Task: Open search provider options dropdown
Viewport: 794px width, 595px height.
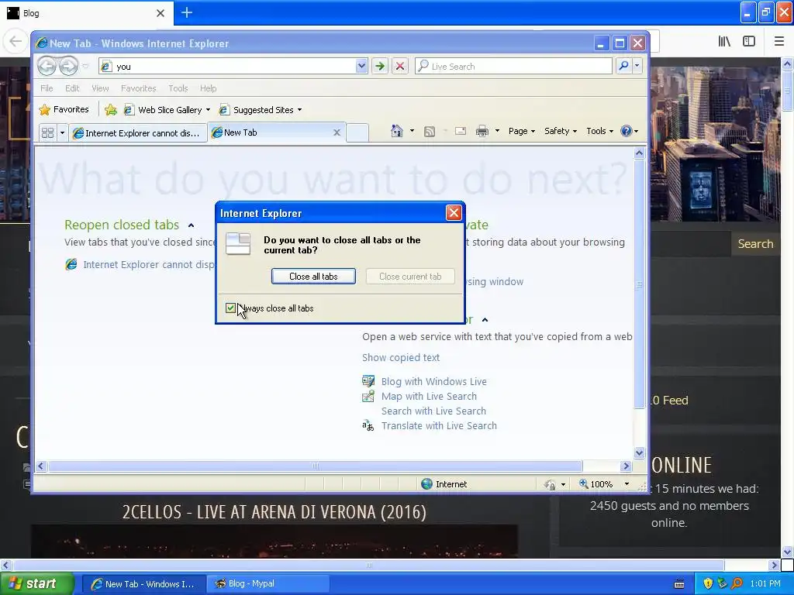Action: pos(637,66)
